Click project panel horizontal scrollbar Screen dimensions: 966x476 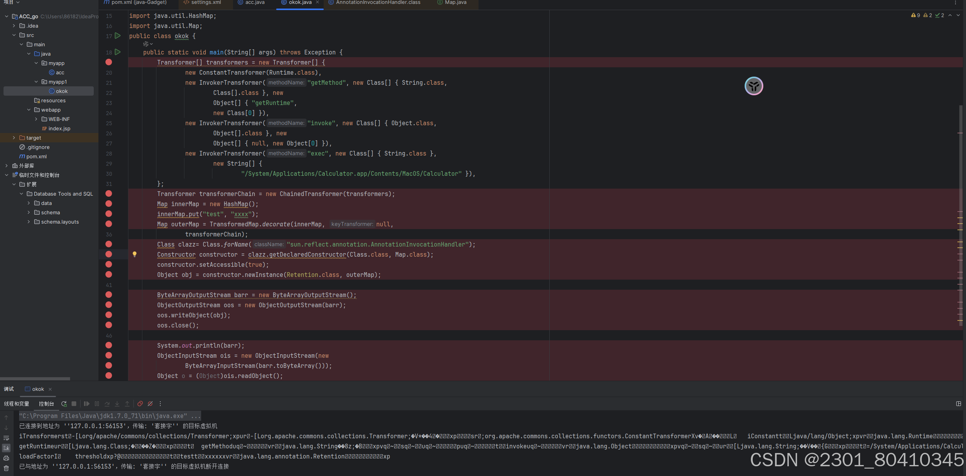click(x=35, y=378)
